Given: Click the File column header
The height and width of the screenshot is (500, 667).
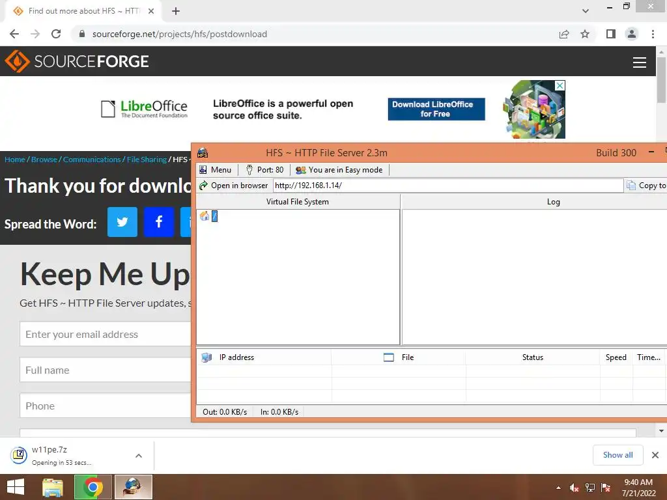Looking at the screenshot, I should [x=399, y=357].
